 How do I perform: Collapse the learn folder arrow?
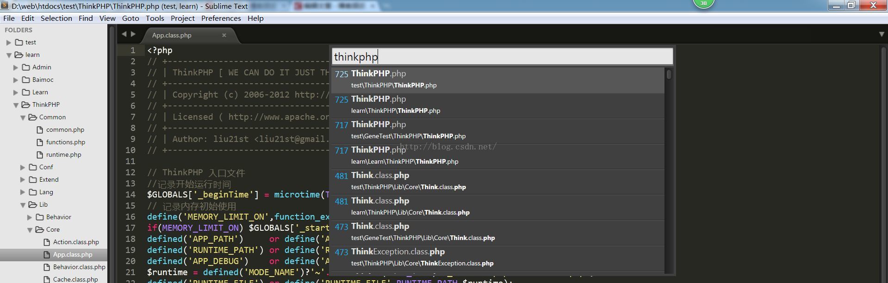(9, 55)
